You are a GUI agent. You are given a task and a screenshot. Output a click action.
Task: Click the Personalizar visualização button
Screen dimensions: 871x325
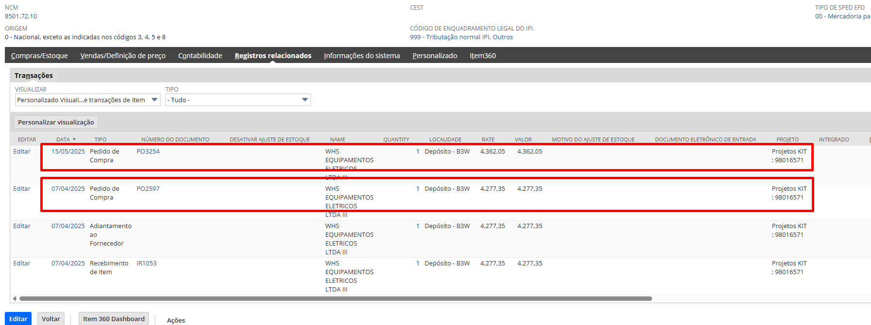click(x=56, y=122)
